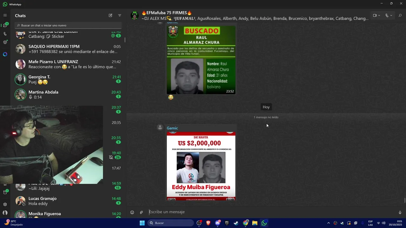Open the Windows Start menu

(142, 223)
